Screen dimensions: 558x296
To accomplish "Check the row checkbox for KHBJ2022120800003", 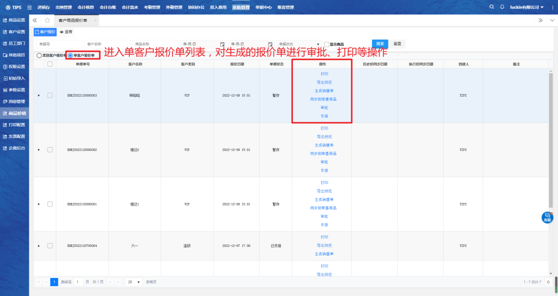I will point(50,96).
